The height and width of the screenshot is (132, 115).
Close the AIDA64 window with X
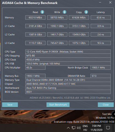[x=110, y=2]
